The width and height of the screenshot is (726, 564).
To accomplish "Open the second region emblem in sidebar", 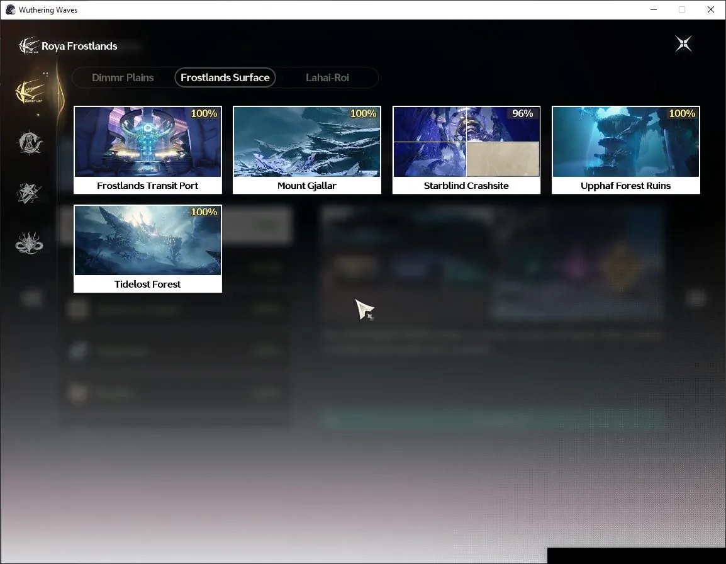I will click(30, 143).
